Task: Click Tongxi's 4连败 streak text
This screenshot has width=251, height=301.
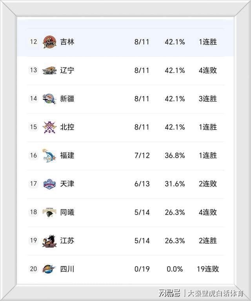Action: [x=208, y=213]
